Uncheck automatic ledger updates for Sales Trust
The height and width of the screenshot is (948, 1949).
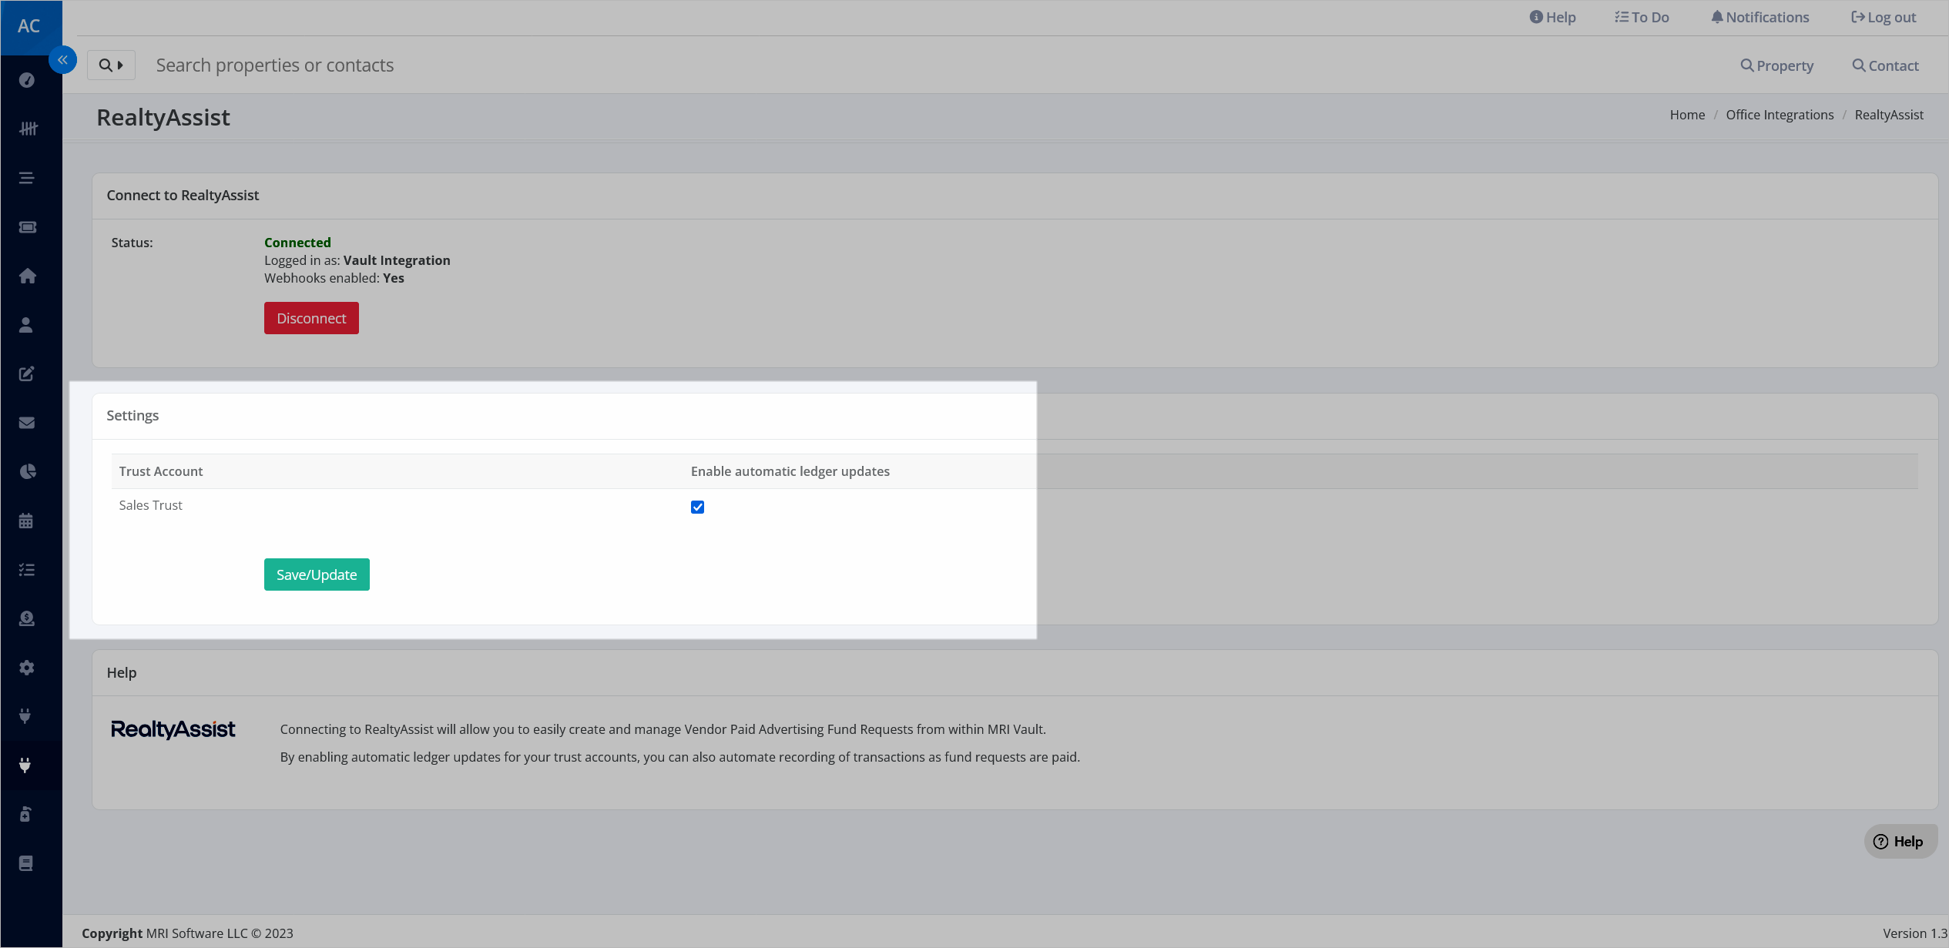(x=698, y=507)
